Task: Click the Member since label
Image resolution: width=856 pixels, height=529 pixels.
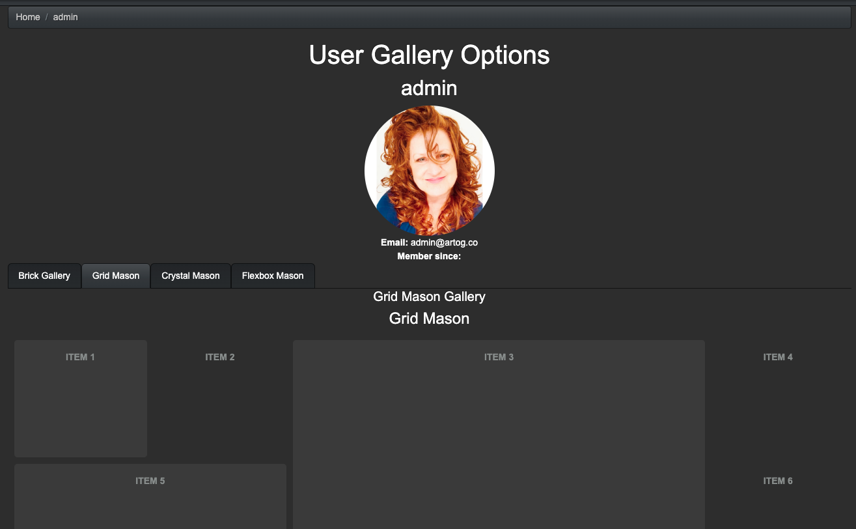Action: pyautogui.click(x=429, y=256)
